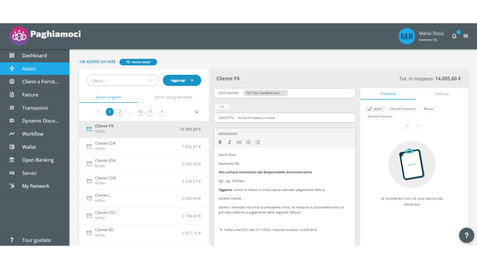Screen dimensions: 477x269
Task: Insert bulleted list in message editor
Action: coord(248,142)
